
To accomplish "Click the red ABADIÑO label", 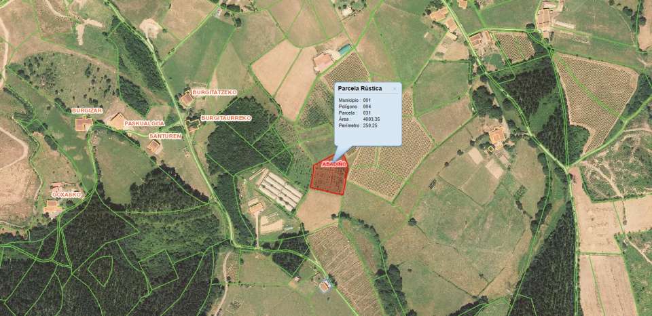I will tap(334, 165).
